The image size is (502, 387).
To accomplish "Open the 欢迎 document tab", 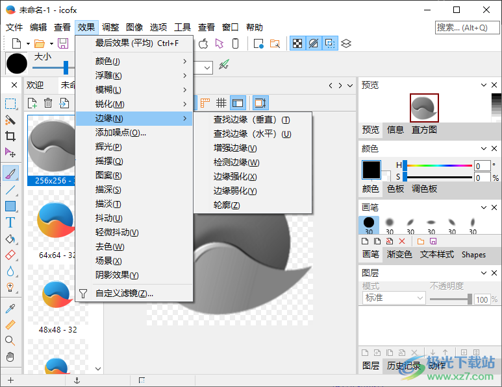I will (35, 85).
